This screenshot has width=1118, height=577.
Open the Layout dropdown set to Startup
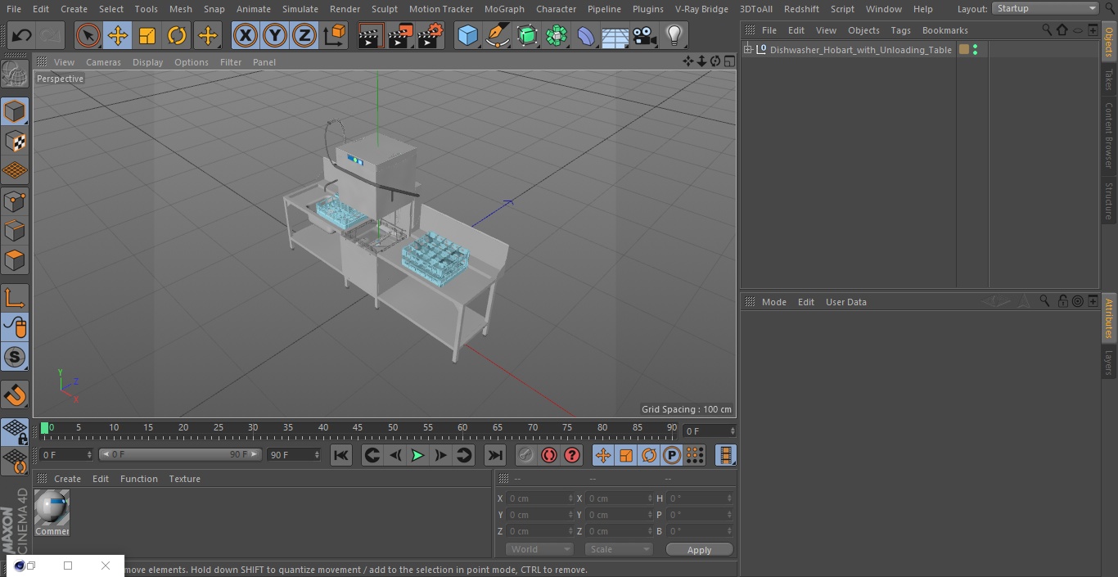point(1045,8)
